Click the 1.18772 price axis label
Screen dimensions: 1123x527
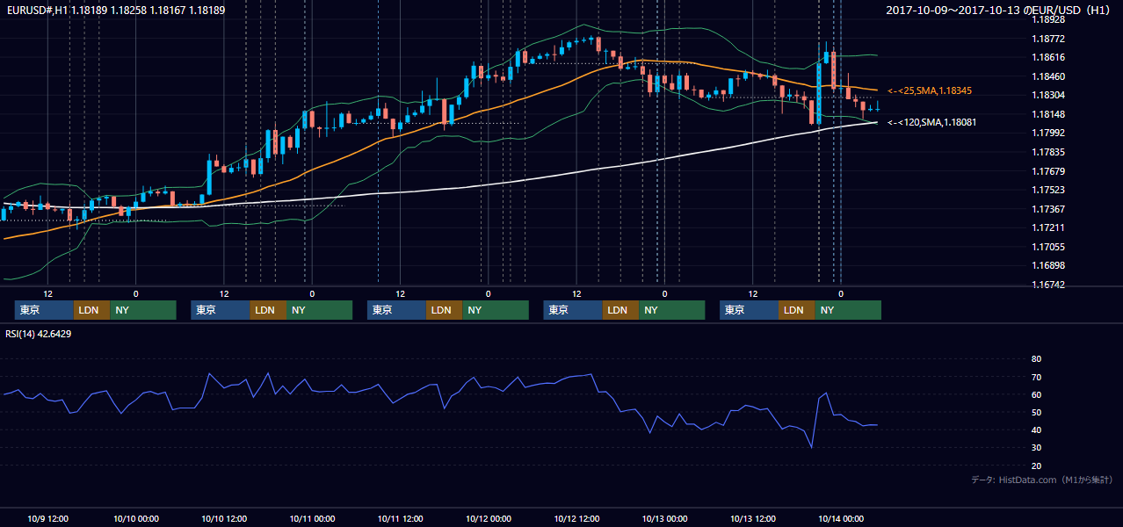(x=1048, y=39)
